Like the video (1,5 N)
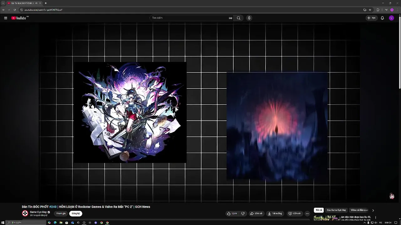 pos(232,213)
